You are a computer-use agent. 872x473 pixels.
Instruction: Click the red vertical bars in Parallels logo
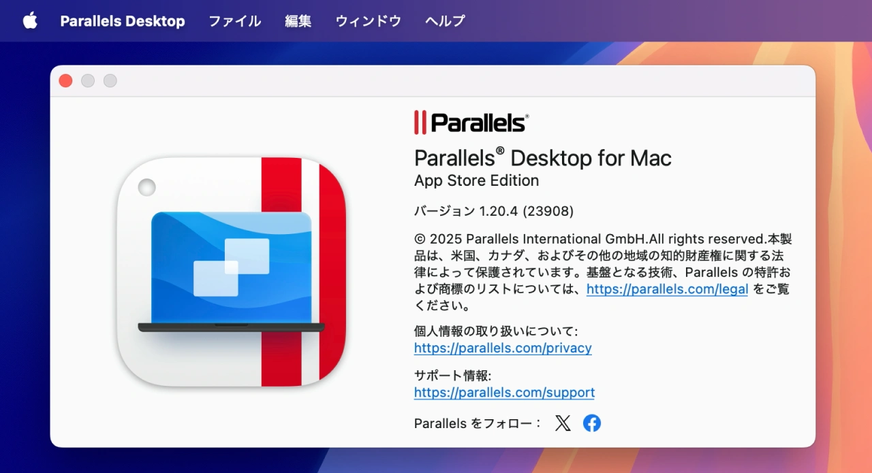coord(421,121)
